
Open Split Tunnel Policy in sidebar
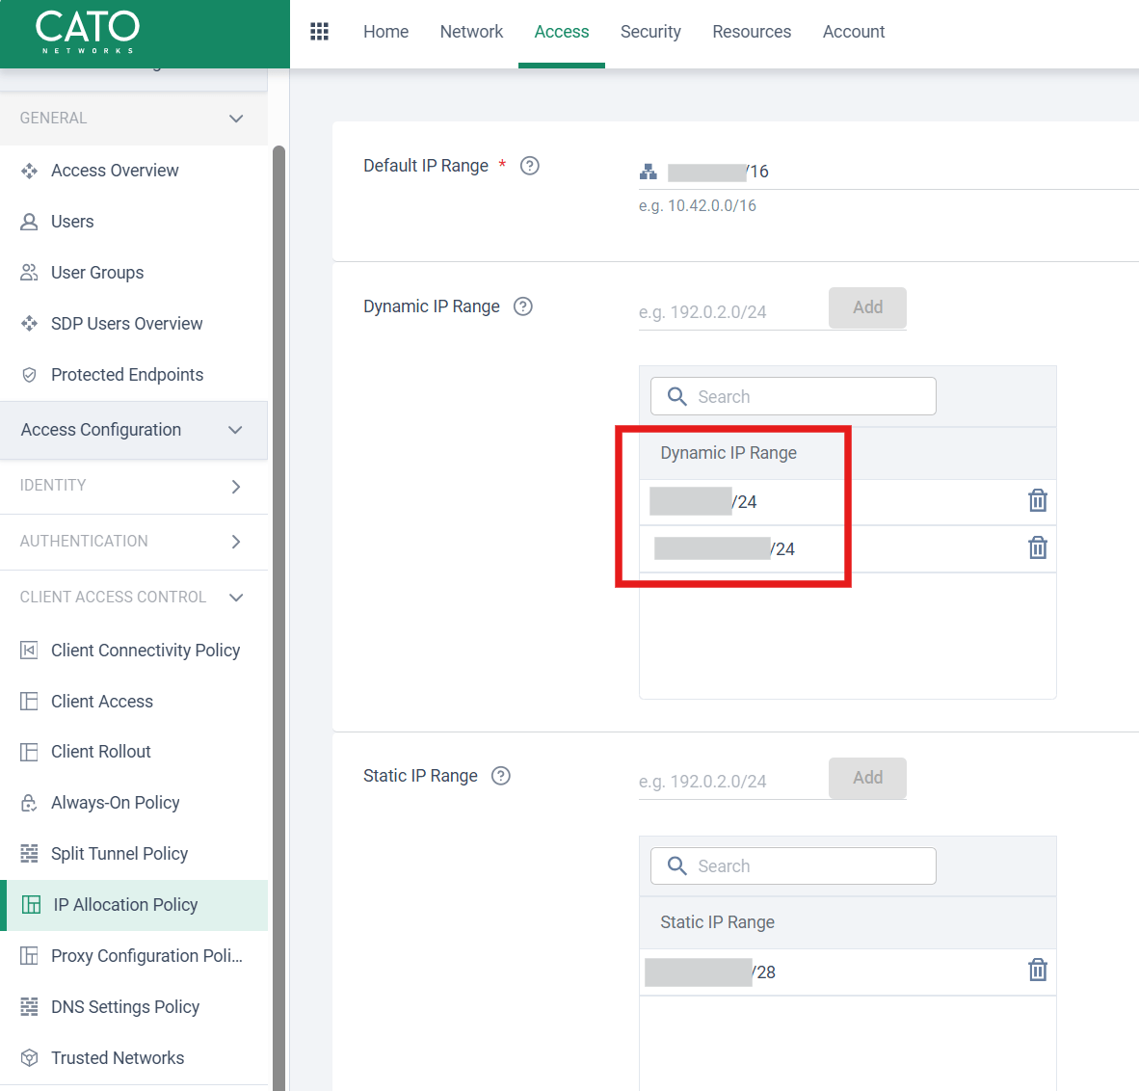pyautogui.click(x=119, y=854)
